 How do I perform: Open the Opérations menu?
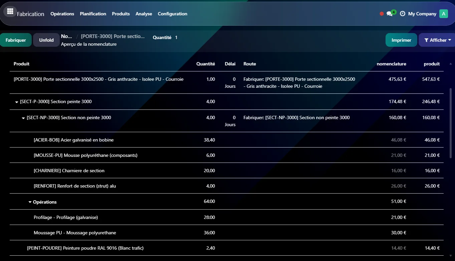(x=62, y=14)
